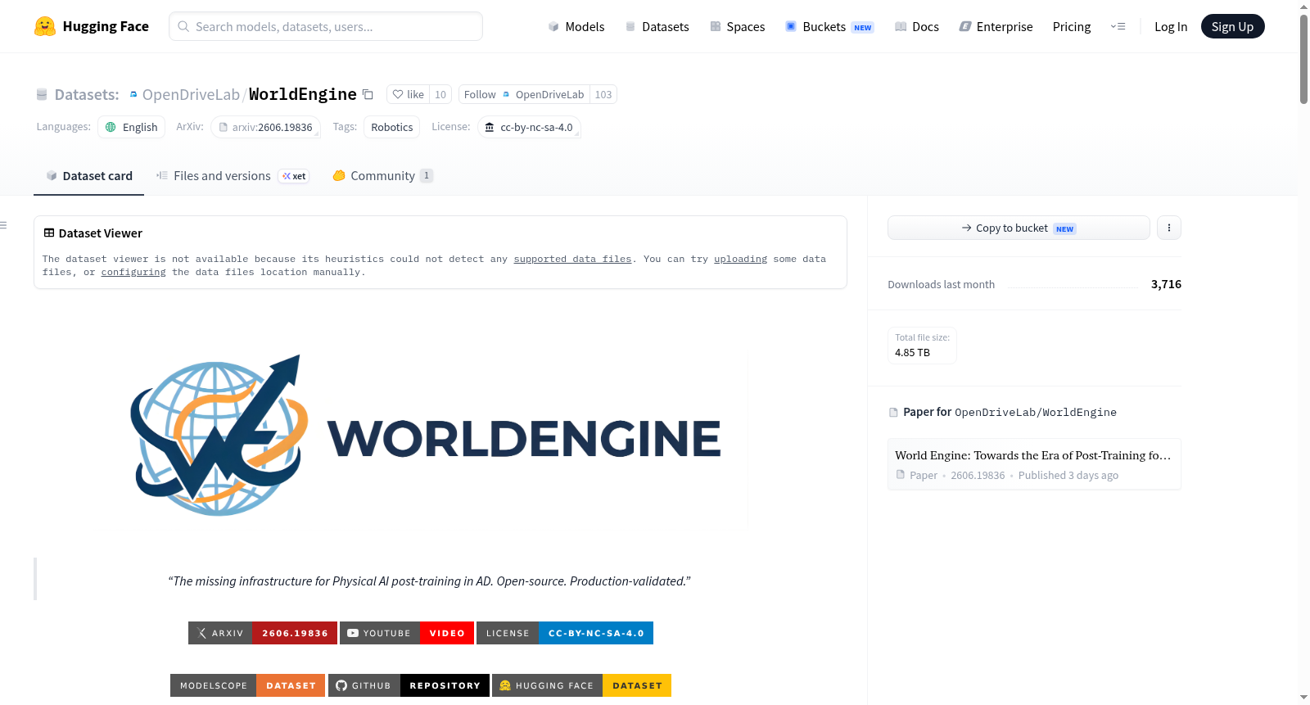Click the globe icon in the English tag
Viewport: 1310px width, 705px height.
111,127
